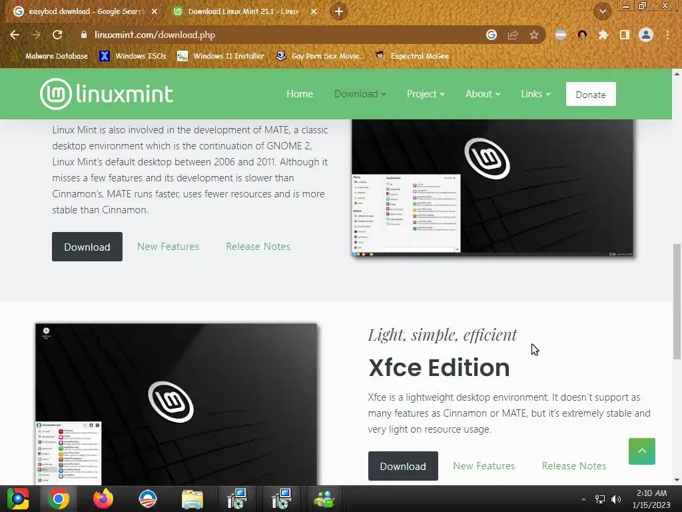This screenshot has width=682, height=512.
Task: Open Malware Database bookmark
Action: click(x=51, y=56)
